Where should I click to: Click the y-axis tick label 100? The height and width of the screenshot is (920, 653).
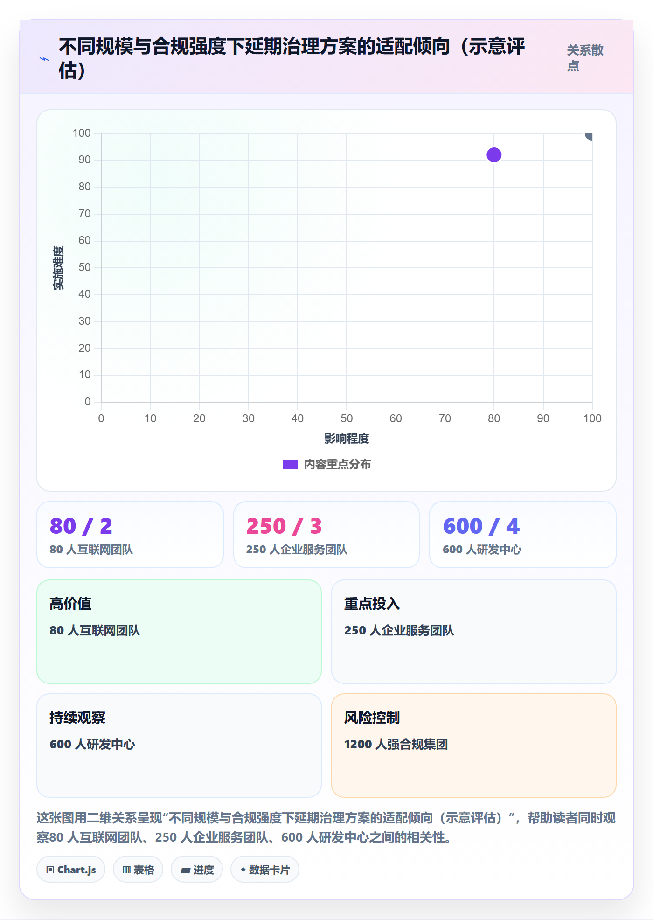(x=82, y=133)
